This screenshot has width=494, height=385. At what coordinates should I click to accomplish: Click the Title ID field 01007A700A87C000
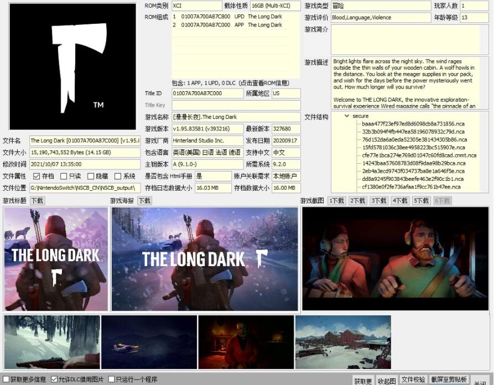click(x=207, y=93)
